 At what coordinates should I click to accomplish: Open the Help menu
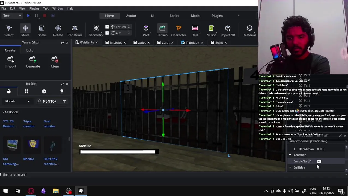click(x=70, y=8)
